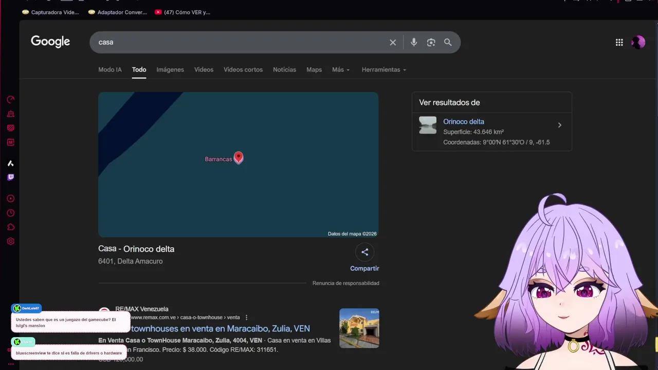Screen dimensions: 658x370
Task: Click the Ver resultados de heading
Action: coord(449,103)
